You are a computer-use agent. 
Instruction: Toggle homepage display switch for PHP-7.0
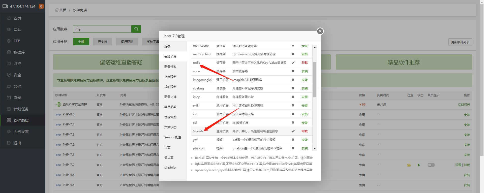tap(431, 165)
